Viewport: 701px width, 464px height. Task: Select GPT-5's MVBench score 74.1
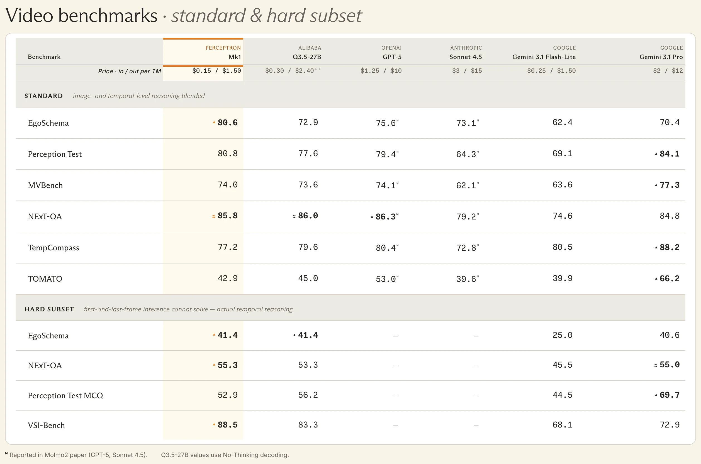coord(386,185)
